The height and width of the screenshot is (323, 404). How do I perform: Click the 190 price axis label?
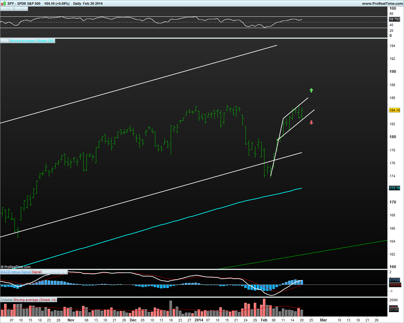coord(393,72)
